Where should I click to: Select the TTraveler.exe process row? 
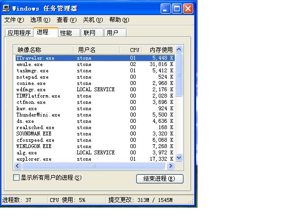(95, 58)
